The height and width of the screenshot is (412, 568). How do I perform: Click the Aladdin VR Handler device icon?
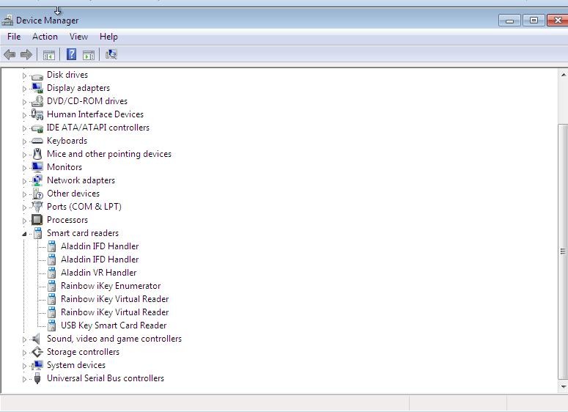pyautogui.click(x=52, y=273)
